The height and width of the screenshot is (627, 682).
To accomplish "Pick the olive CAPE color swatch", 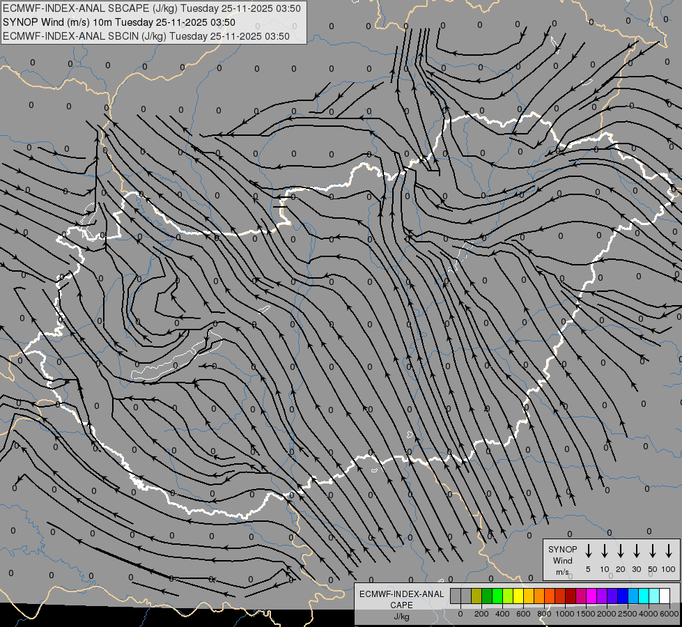I will click(476, 596).
